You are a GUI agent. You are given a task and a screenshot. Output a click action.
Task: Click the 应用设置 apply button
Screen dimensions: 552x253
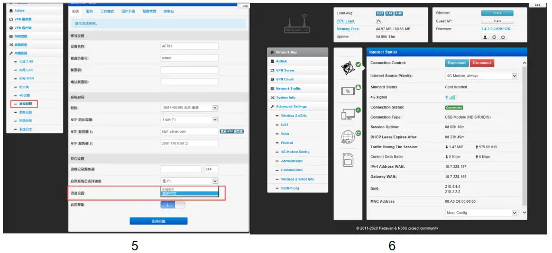159,221
